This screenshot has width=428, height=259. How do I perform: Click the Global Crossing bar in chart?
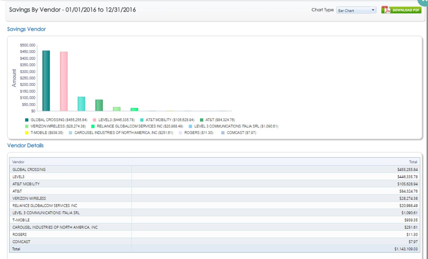[46, 81]
